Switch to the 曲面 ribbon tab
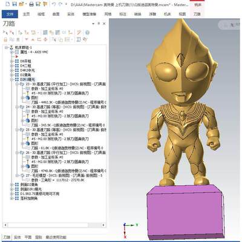 point(56,14)
